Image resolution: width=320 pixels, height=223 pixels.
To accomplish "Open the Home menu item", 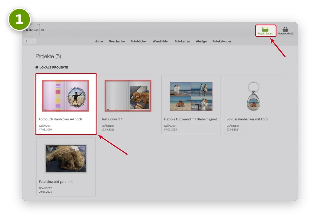I will 99,41.
